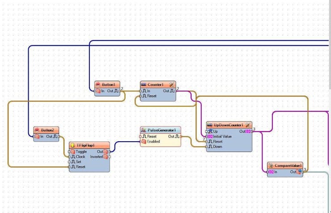Screen dimensions: 331x213
Task: Click the Button2 red button icon
Action: click(37, 130)
